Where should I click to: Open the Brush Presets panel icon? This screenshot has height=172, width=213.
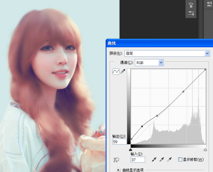[191, 13]
